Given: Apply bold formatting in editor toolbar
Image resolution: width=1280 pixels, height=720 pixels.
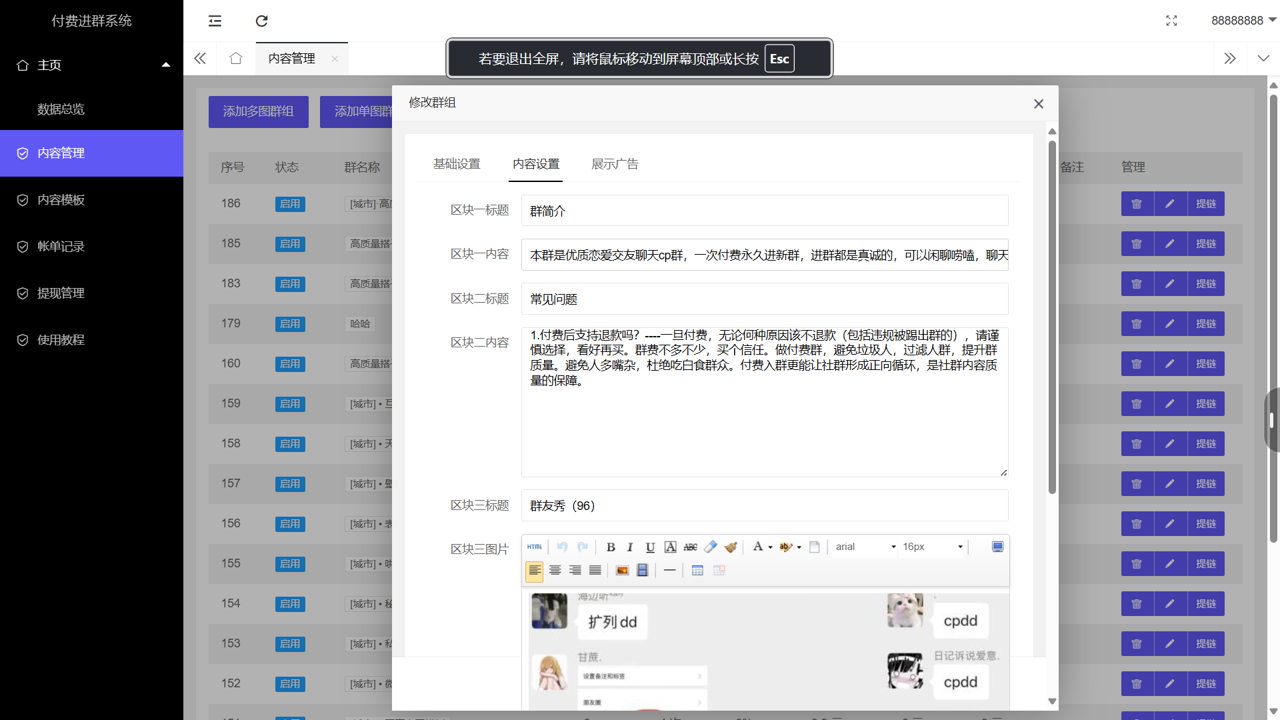Looking at the screenshot, I should 611,547.
